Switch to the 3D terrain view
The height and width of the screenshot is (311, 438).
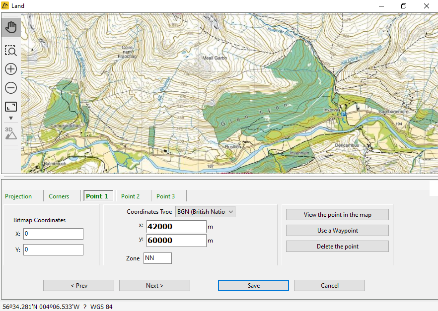click(x=10, y=133)
